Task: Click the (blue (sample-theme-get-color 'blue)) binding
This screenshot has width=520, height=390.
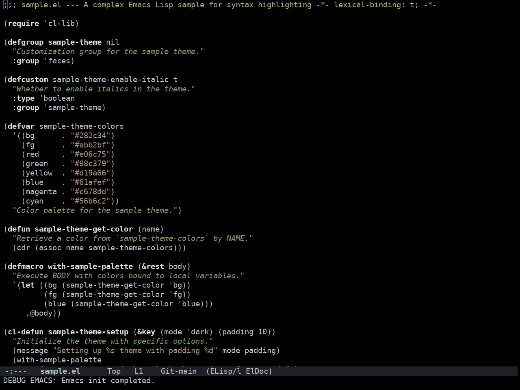Action: (x=126, y=304)
